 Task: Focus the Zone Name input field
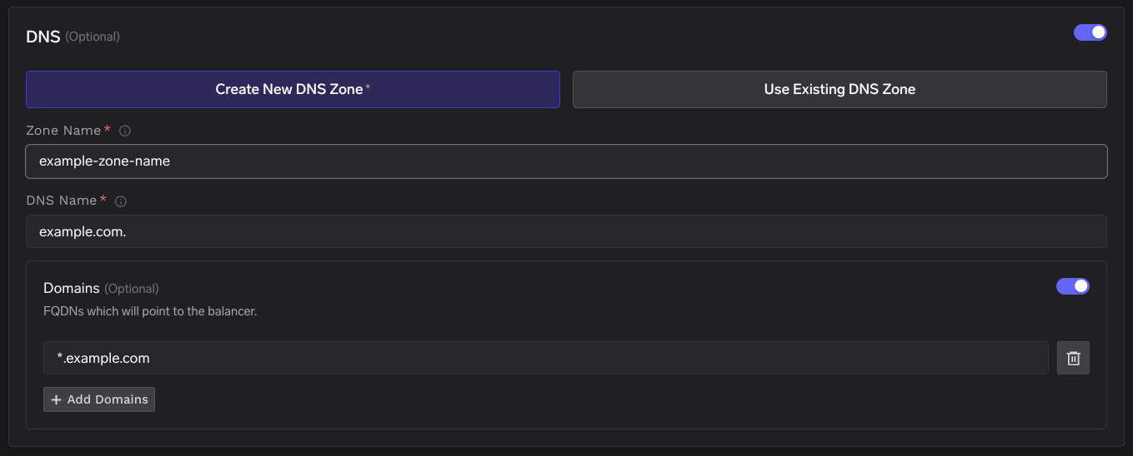coord(566,161)
